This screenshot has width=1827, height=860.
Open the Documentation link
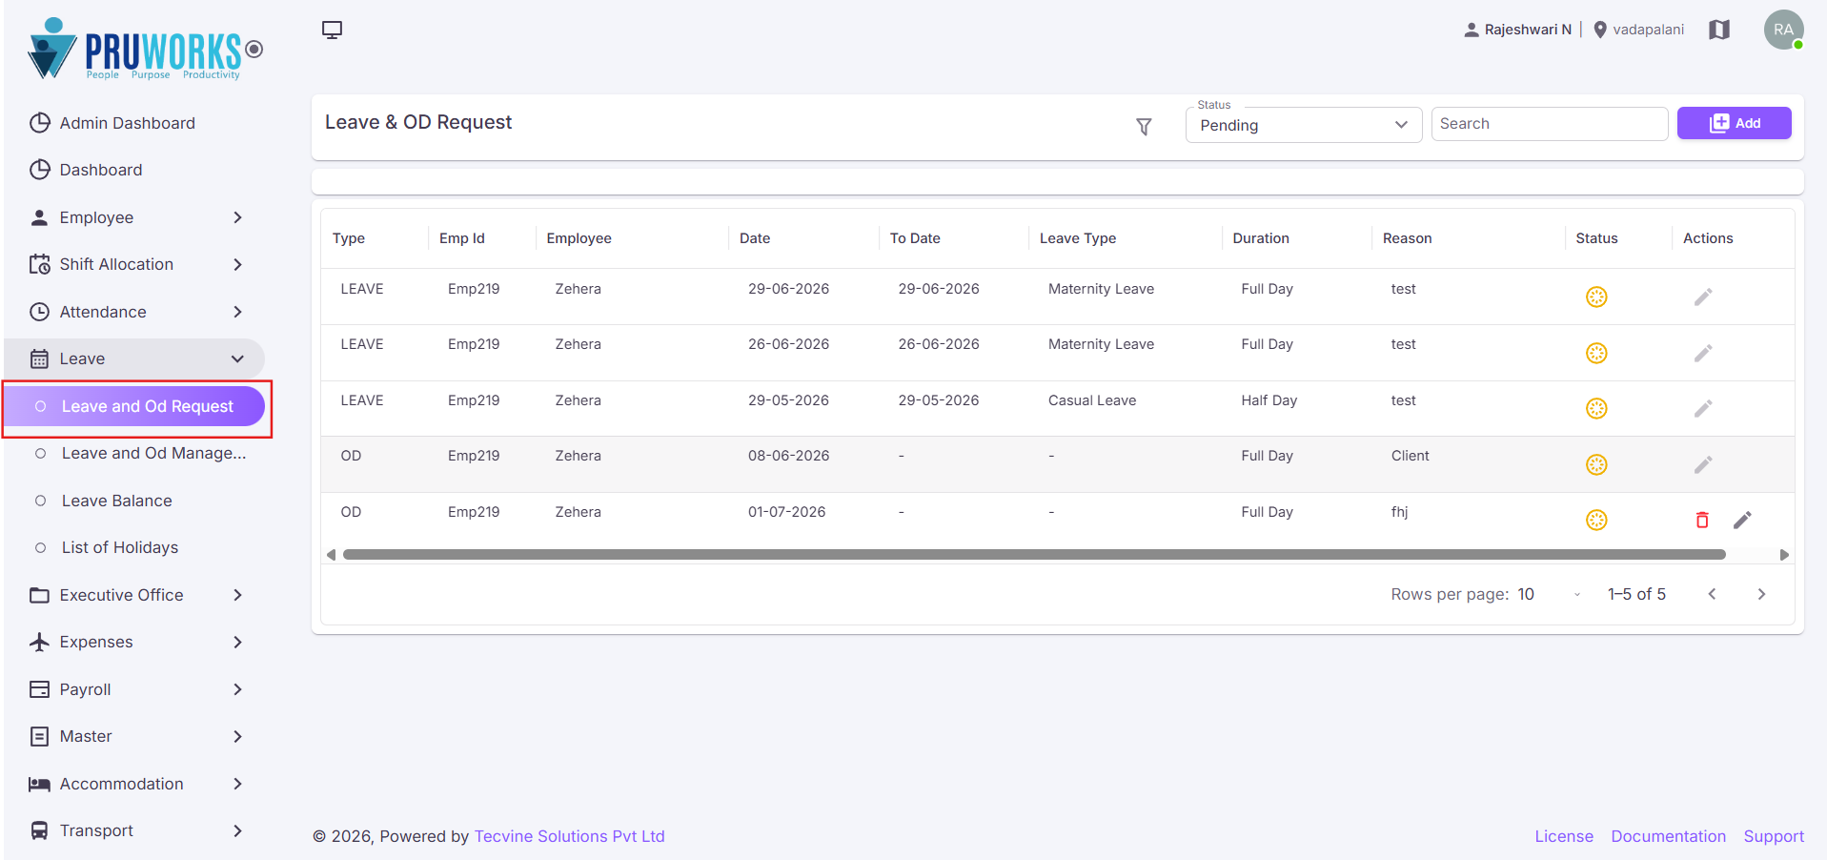(1668, 836)
